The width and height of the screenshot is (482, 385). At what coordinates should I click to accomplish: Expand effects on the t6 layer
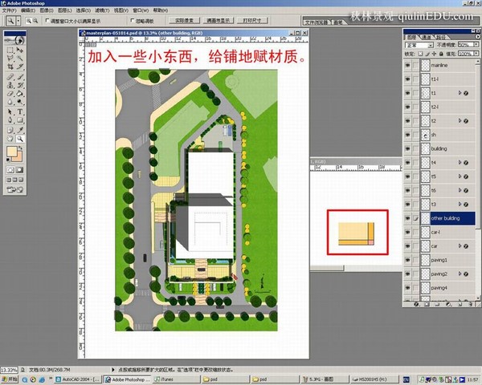point(460,190)
